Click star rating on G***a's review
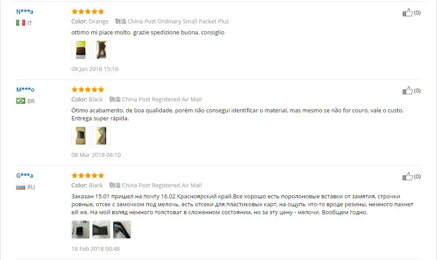This screenshot has height=260, width=437. [x=88, y=175]
